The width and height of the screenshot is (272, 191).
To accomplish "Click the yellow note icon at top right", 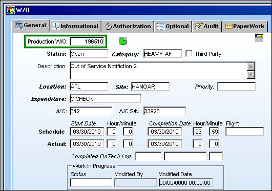I will point(259,38).
